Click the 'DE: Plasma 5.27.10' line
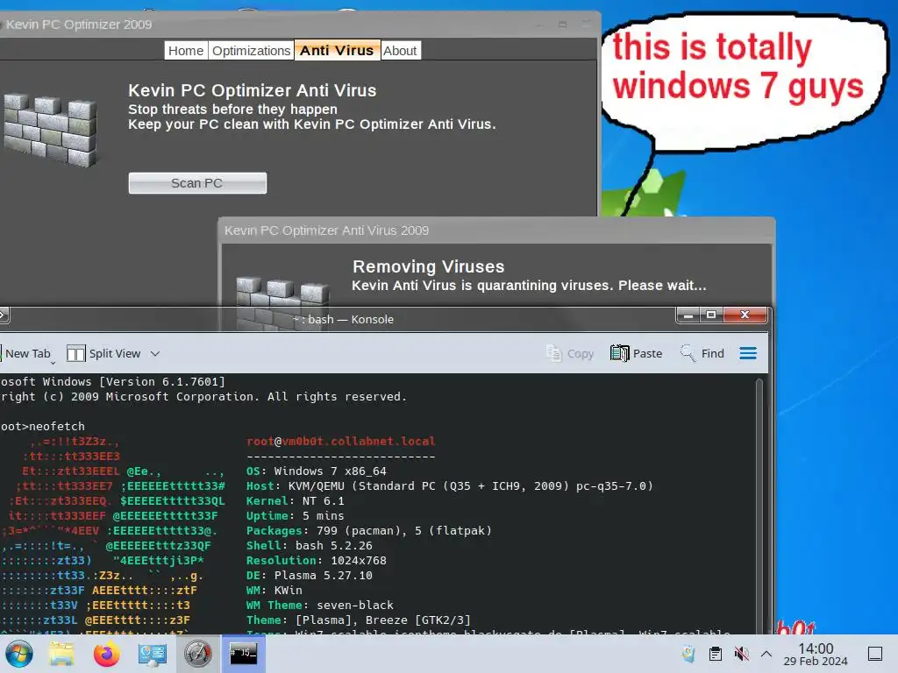The width and height of the screenshot is (898, 673). click(310, 575)
